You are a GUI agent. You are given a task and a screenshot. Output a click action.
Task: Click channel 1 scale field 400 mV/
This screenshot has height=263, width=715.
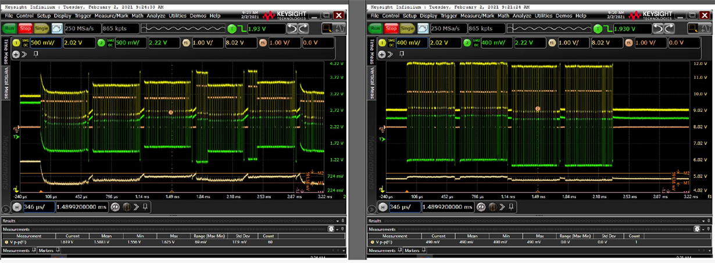point(411,43)
